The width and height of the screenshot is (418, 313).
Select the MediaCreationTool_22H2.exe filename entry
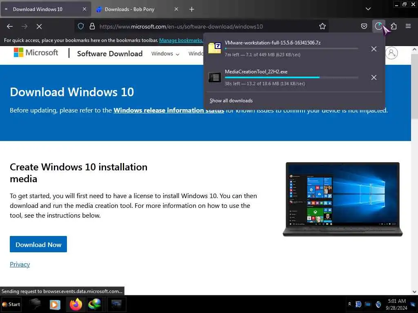[256, 72]
